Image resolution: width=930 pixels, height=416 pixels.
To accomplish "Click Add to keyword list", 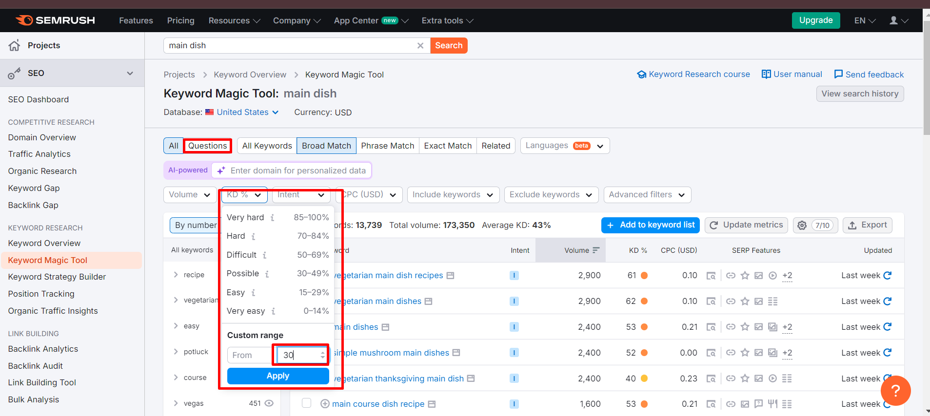I will pyautogui.click(x=651, y=225).
